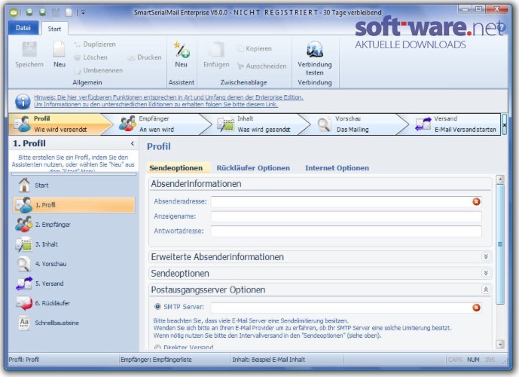Click status bar Empfänger: Empfängerliste
Viewport: 519px width, 377px height.
coord(156,360)
